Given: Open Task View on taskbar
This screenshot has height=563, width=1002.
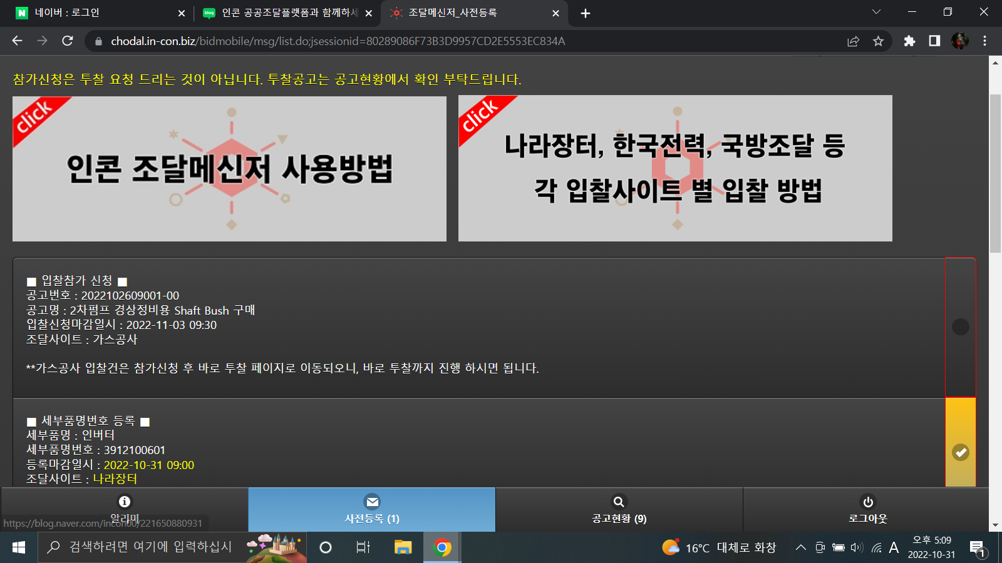Looking at the screenshot, I should point(363,547).
